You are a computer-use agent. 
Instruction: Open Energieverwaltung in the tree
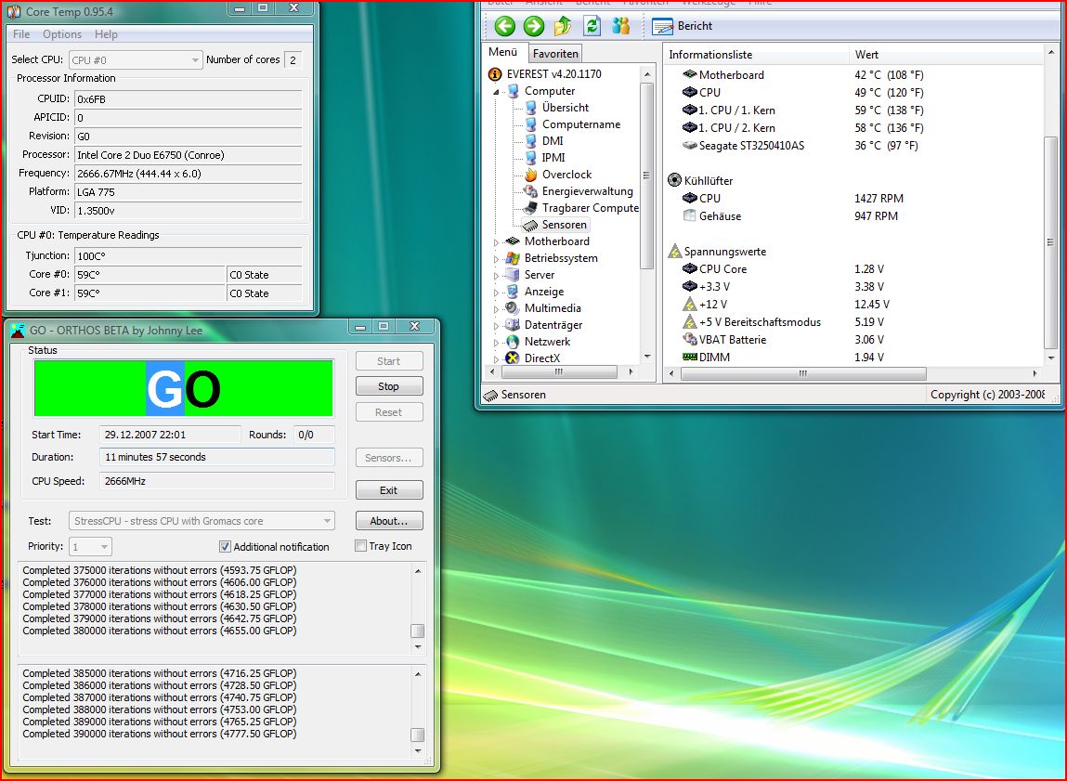coord(587,191)
